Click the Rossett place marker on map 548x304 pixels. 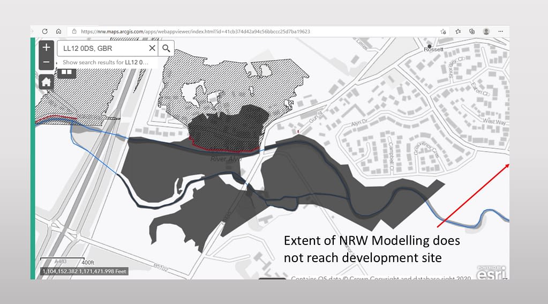[x=427, y=48]
